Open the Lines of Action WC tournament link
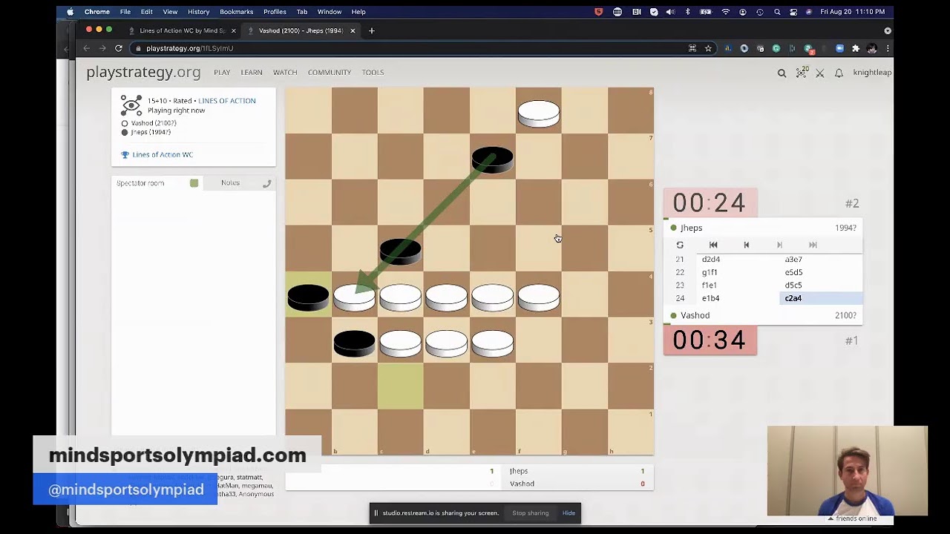This screenshot has height=534, width=950. pos(163,155)
